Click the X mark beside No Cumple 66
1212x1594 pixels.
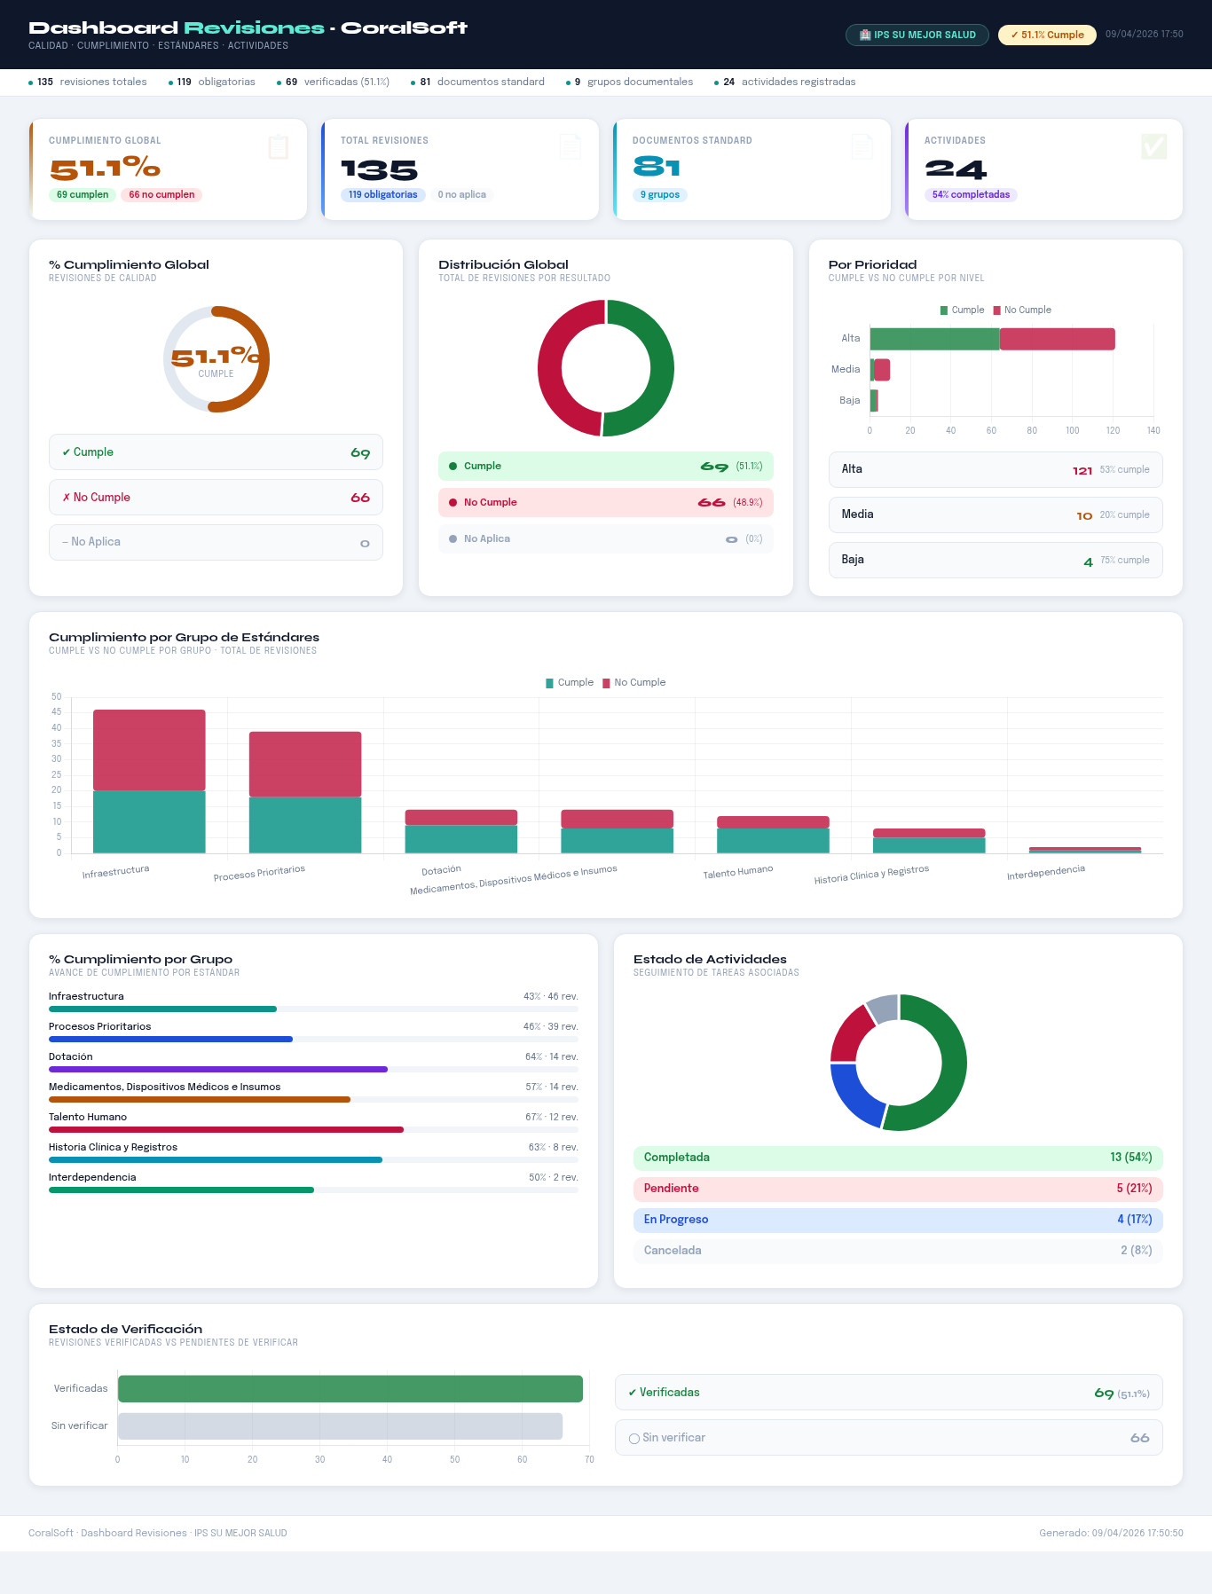(x=66, y=498)
